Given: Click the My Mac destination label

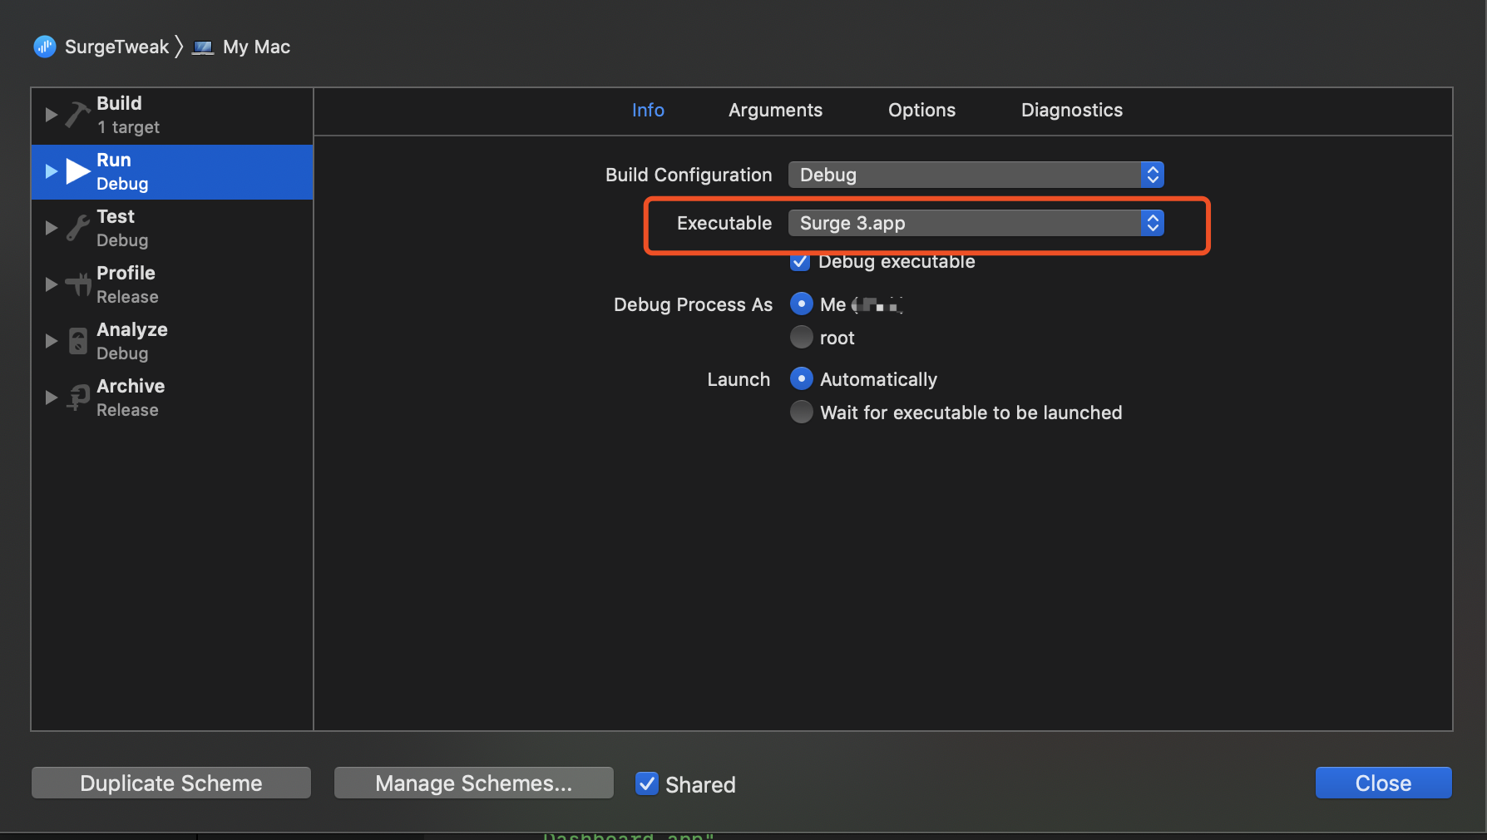Looking at the screenshot, I should coord(256,47).
